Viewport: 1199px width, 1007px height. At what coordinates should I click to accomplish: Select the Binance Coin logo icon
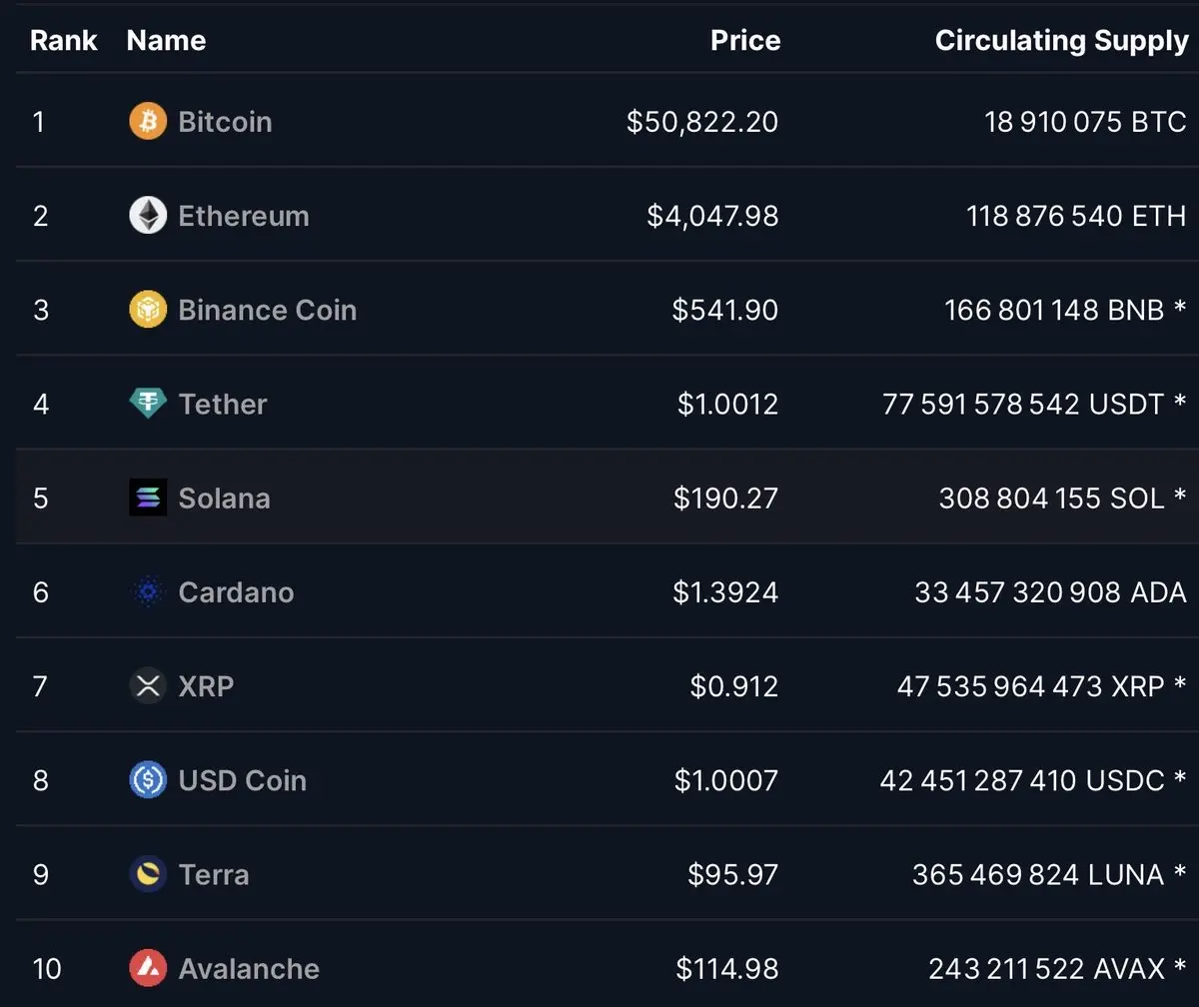[x=148, y=310]
